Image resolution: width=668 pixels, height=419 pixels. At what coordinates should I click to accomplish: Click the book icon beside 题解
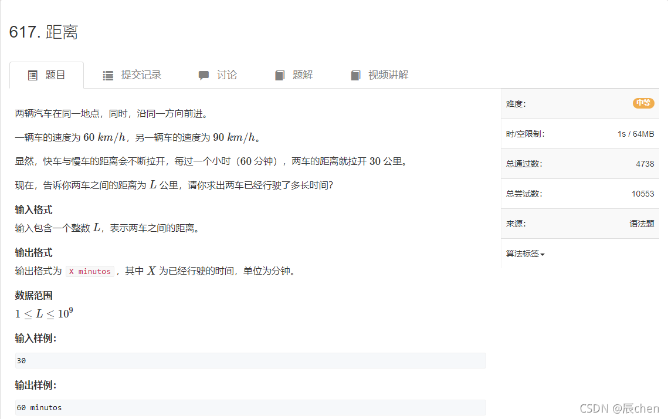[280, 75]
